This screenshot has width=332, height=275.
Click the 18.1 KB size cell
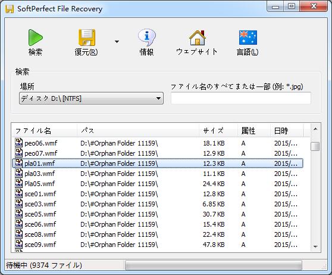click(214, 143)
